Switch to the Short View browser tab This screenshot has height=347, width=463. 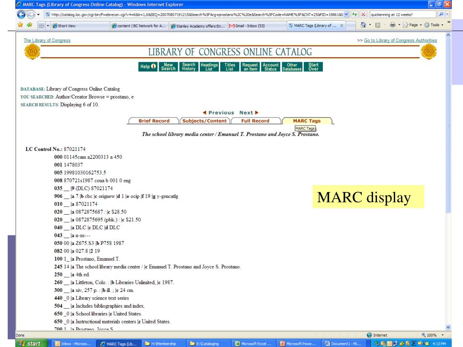80,26
